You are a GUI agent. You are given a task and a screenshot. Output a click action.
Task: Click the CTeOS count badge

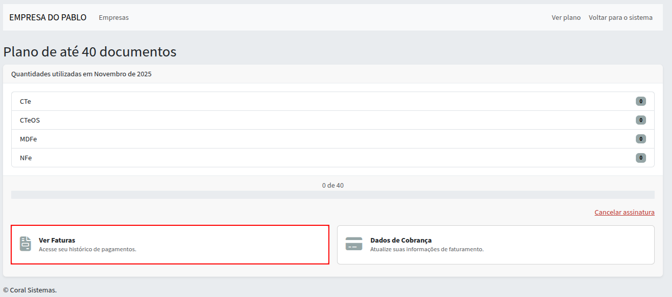coord(640,120)
